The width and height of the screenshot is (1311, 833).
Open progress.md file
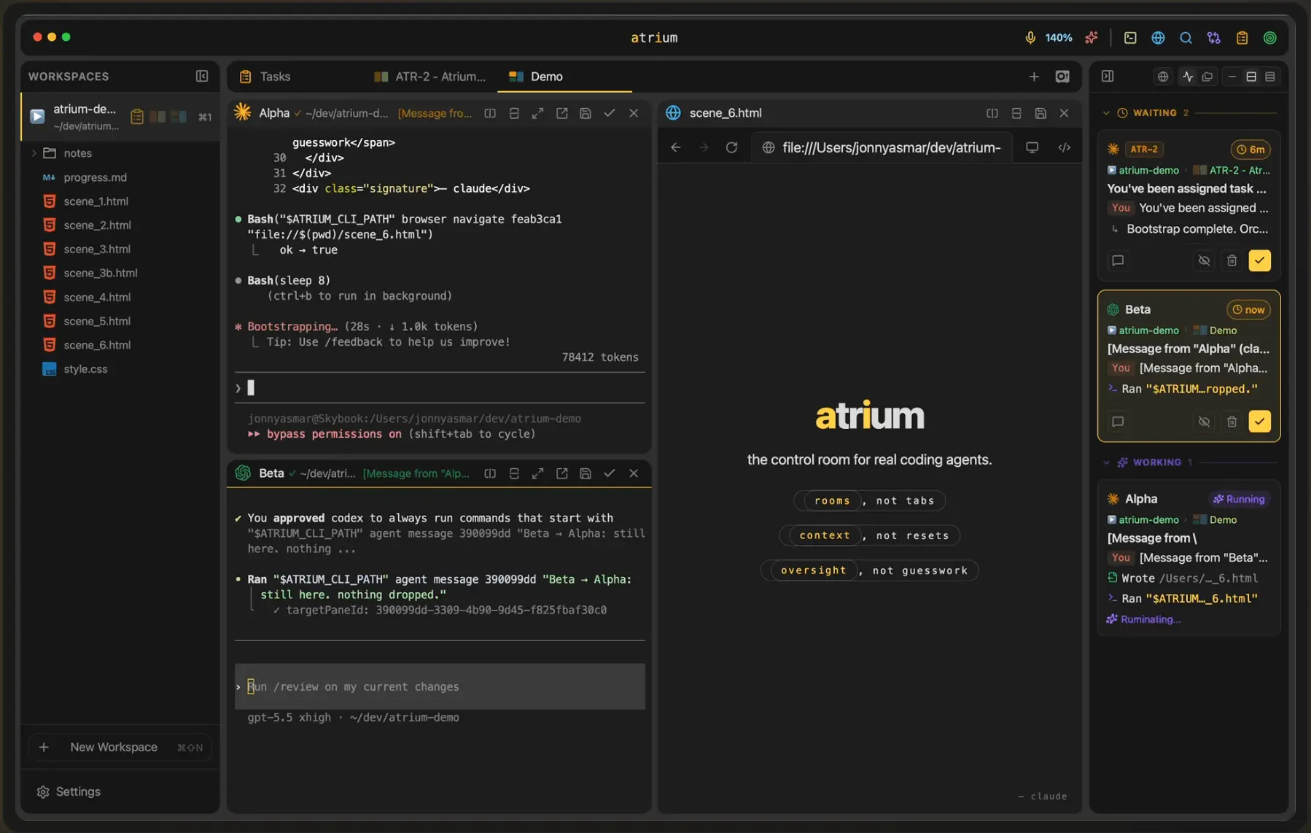tap(95, 177)
